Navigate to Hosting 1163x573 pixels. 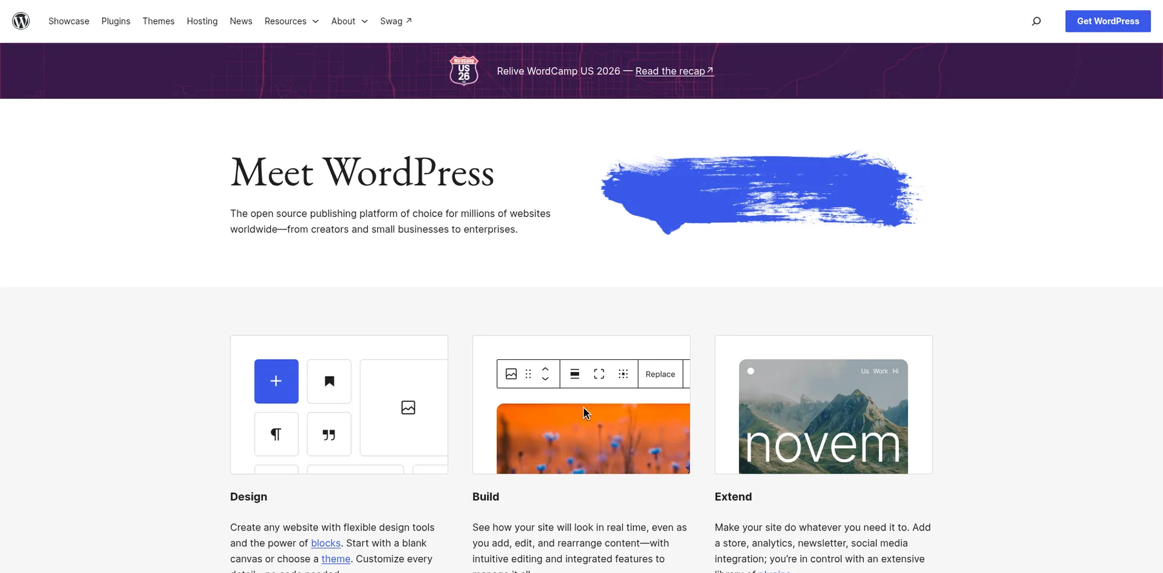[202, 21]
